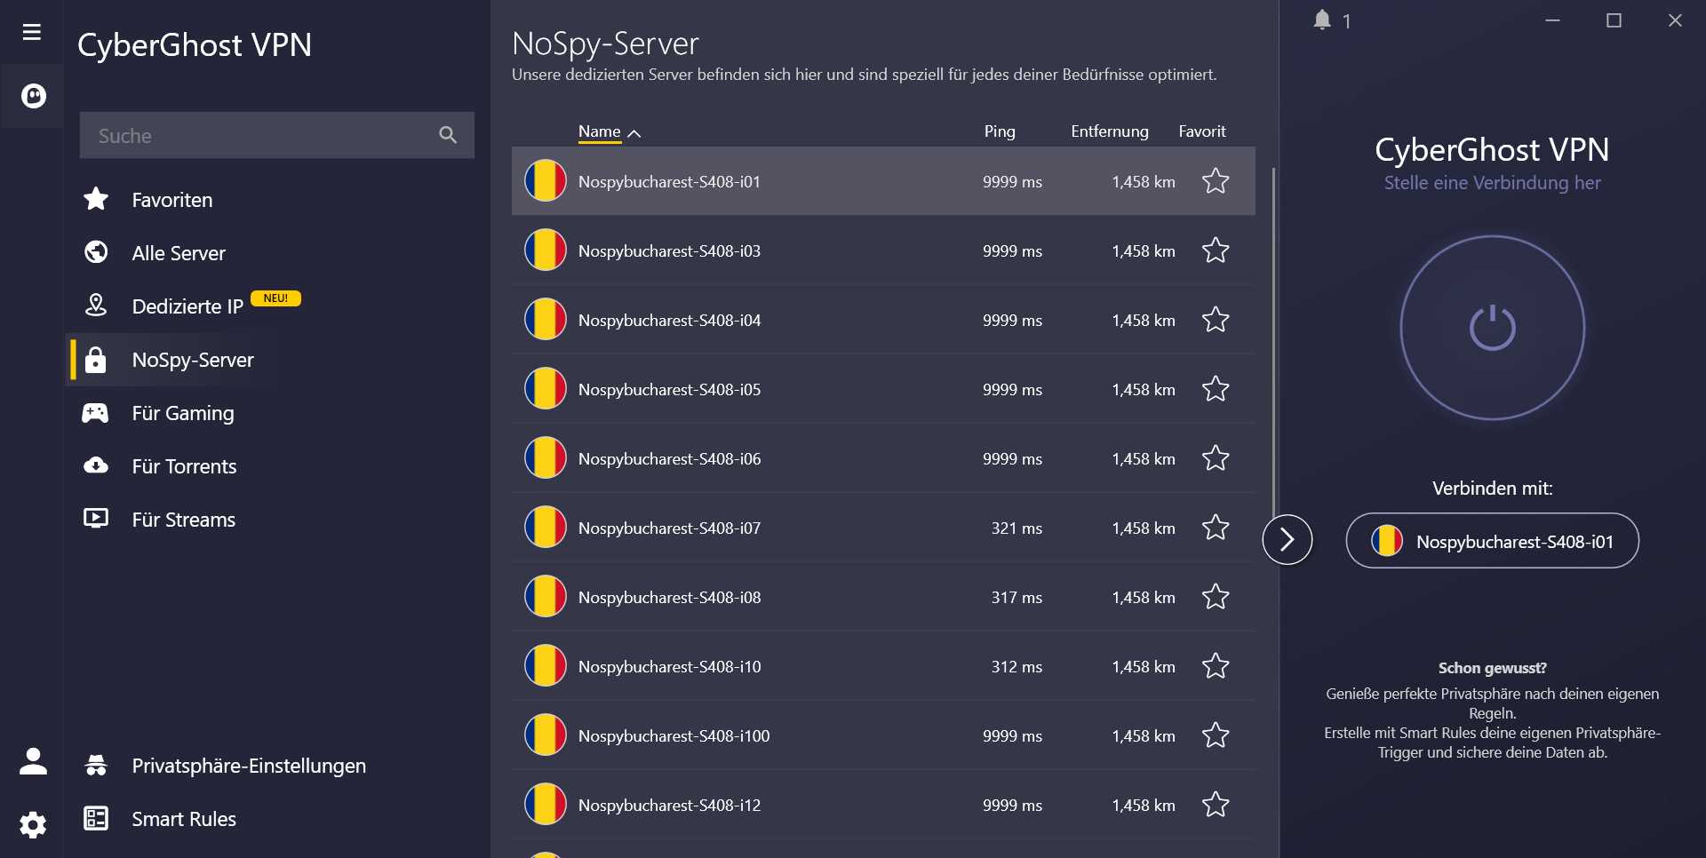Sort servers by Name column

coord(600,132)
